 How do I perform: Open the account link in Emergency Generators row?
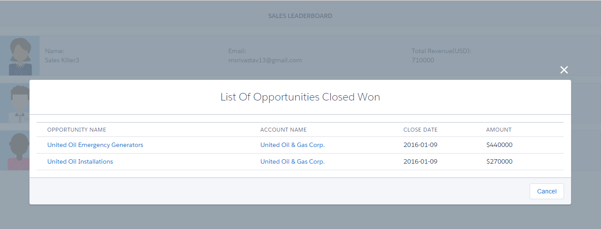pos(292,145)
